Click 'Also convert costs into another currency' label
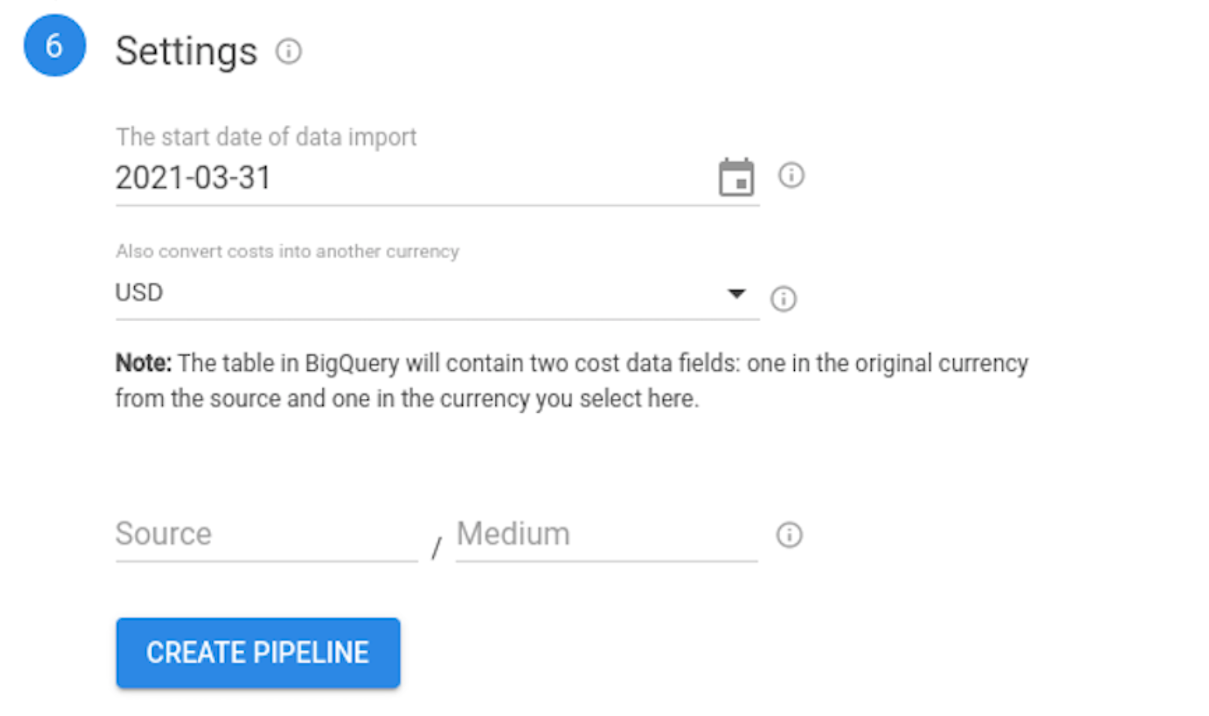This screenshot has height=716, width=1209. [x=287, y=251]
